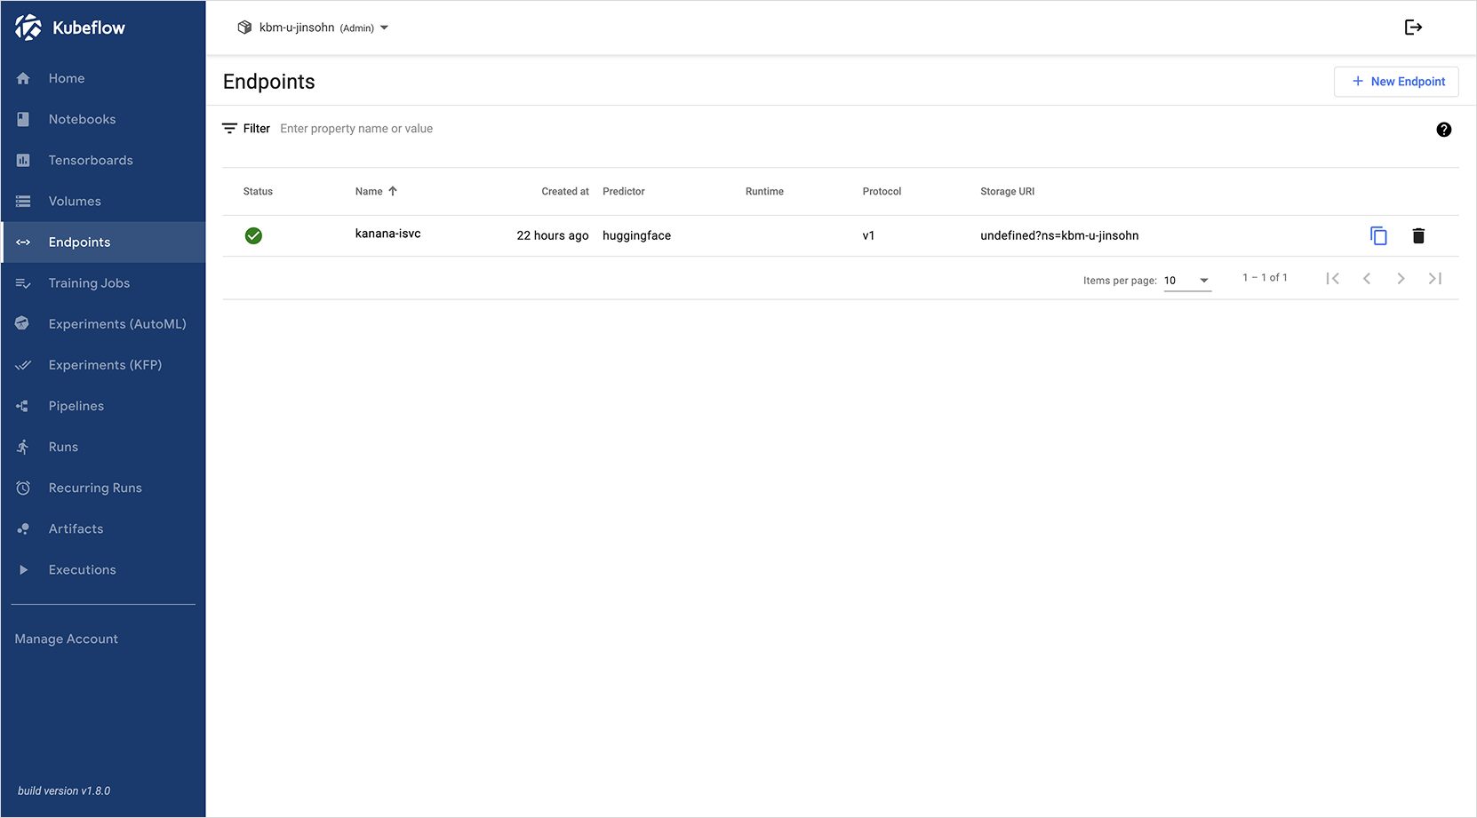The image size is (1477, 818).
Task: Click the build version v1.8.0 text
Action: (64, 790)
